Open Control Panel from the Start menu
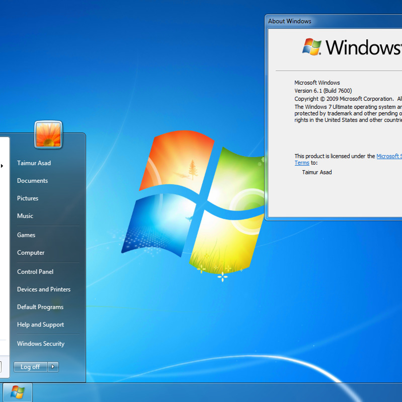This screenshot has height=402, width=402. click(35, 272)
